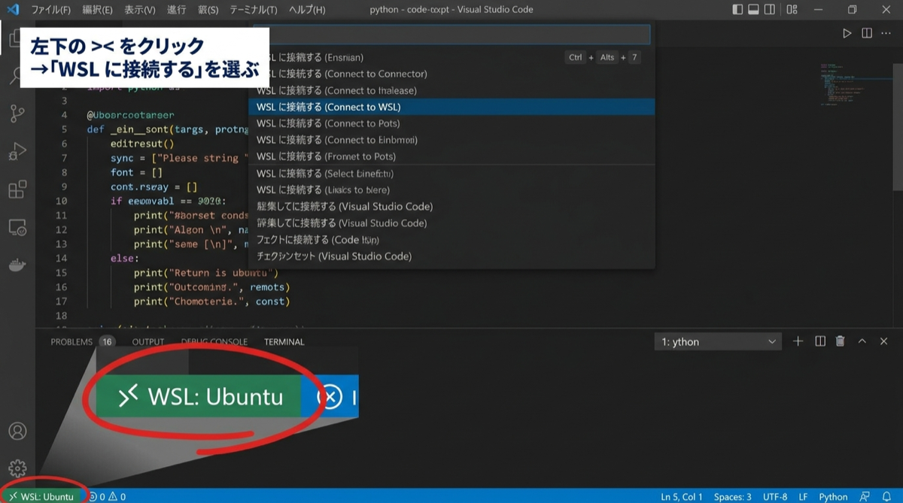The width and height of the screenshot is (903, 503).
Task: Change indentation 'Spaces: 3' setting
Action: tap(732, 497)
